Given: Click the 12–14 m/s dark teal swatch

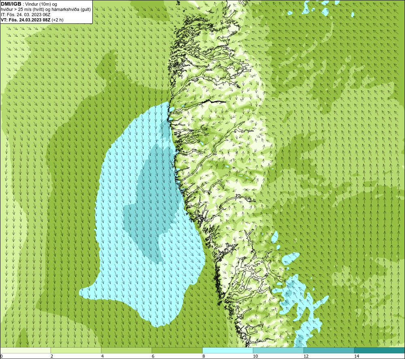Looking at the screenshot, I should tap(329, 350).
